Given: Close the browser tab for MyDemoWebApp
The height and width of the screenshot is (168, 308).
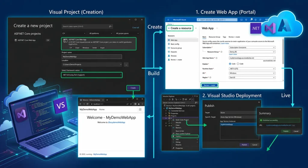Looking at the screenshot, I should coord(103,100).
